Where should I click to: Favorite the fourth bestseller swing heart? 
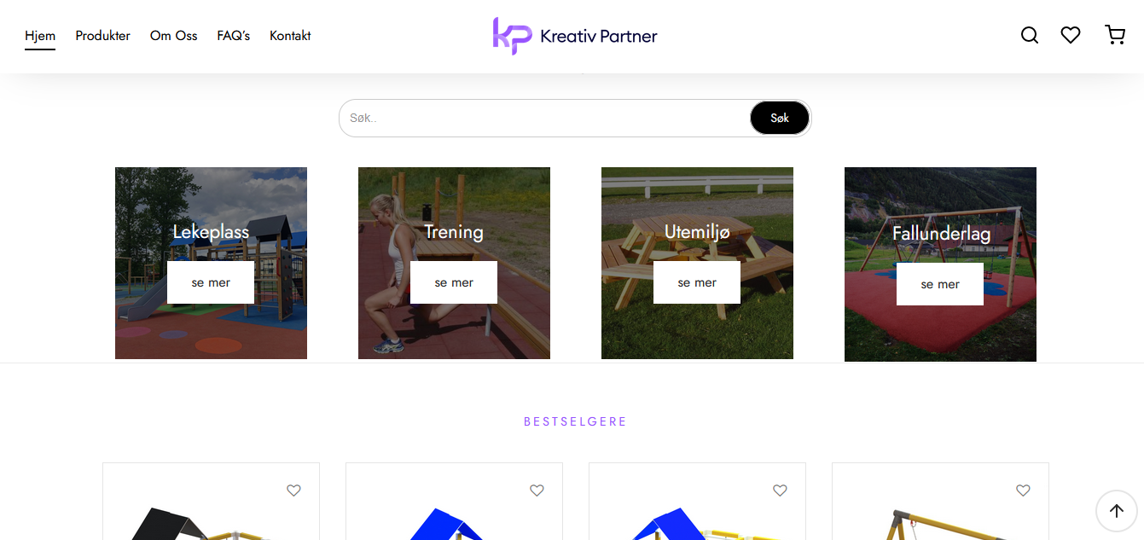1023,491
